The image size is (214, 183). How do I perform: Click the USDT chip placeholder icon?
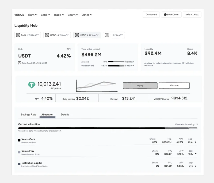77,35
